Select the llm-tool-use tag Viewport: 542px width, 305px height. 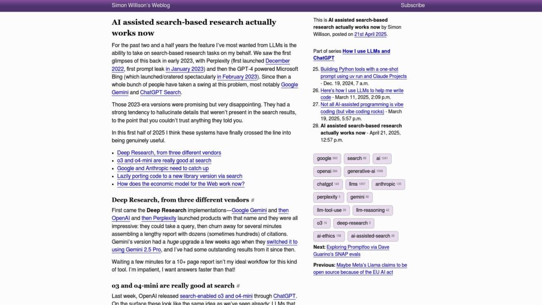(x=331, y=210)
